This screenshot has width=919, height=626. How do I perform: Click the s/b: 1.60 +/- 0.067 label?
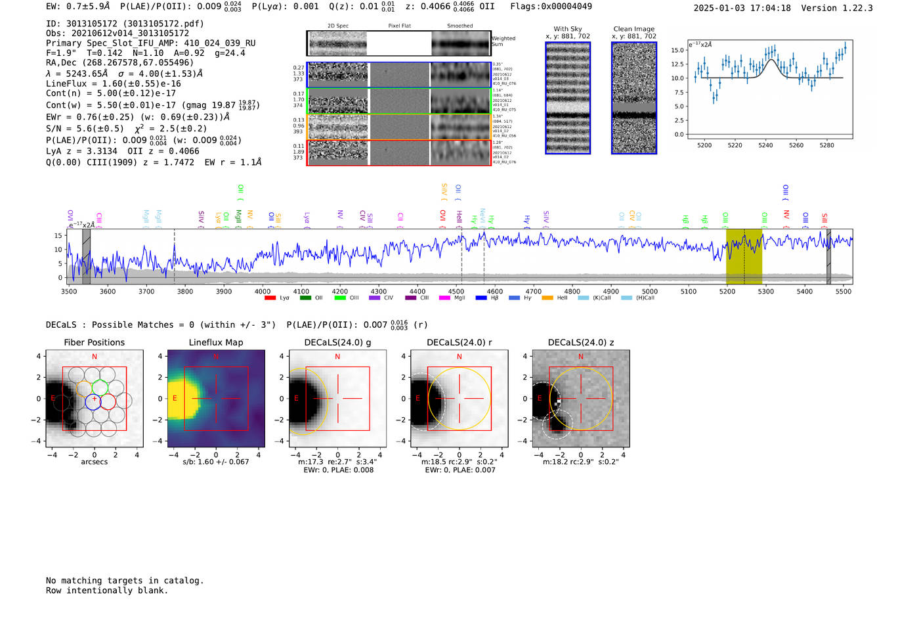point(216,462)
